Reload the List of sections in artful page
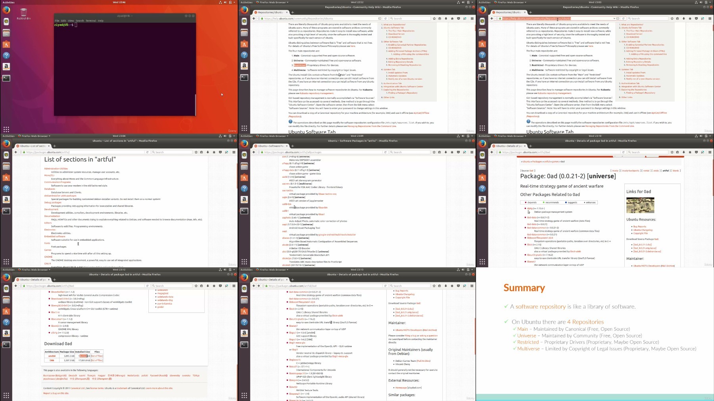This screenshot has height=401, width=714. [147, 152]
